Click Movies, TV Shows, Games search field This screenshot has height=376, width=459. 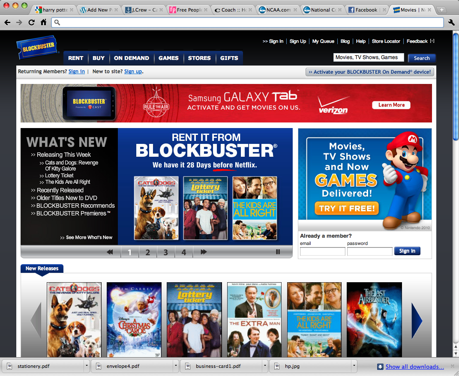click(369, 57)
